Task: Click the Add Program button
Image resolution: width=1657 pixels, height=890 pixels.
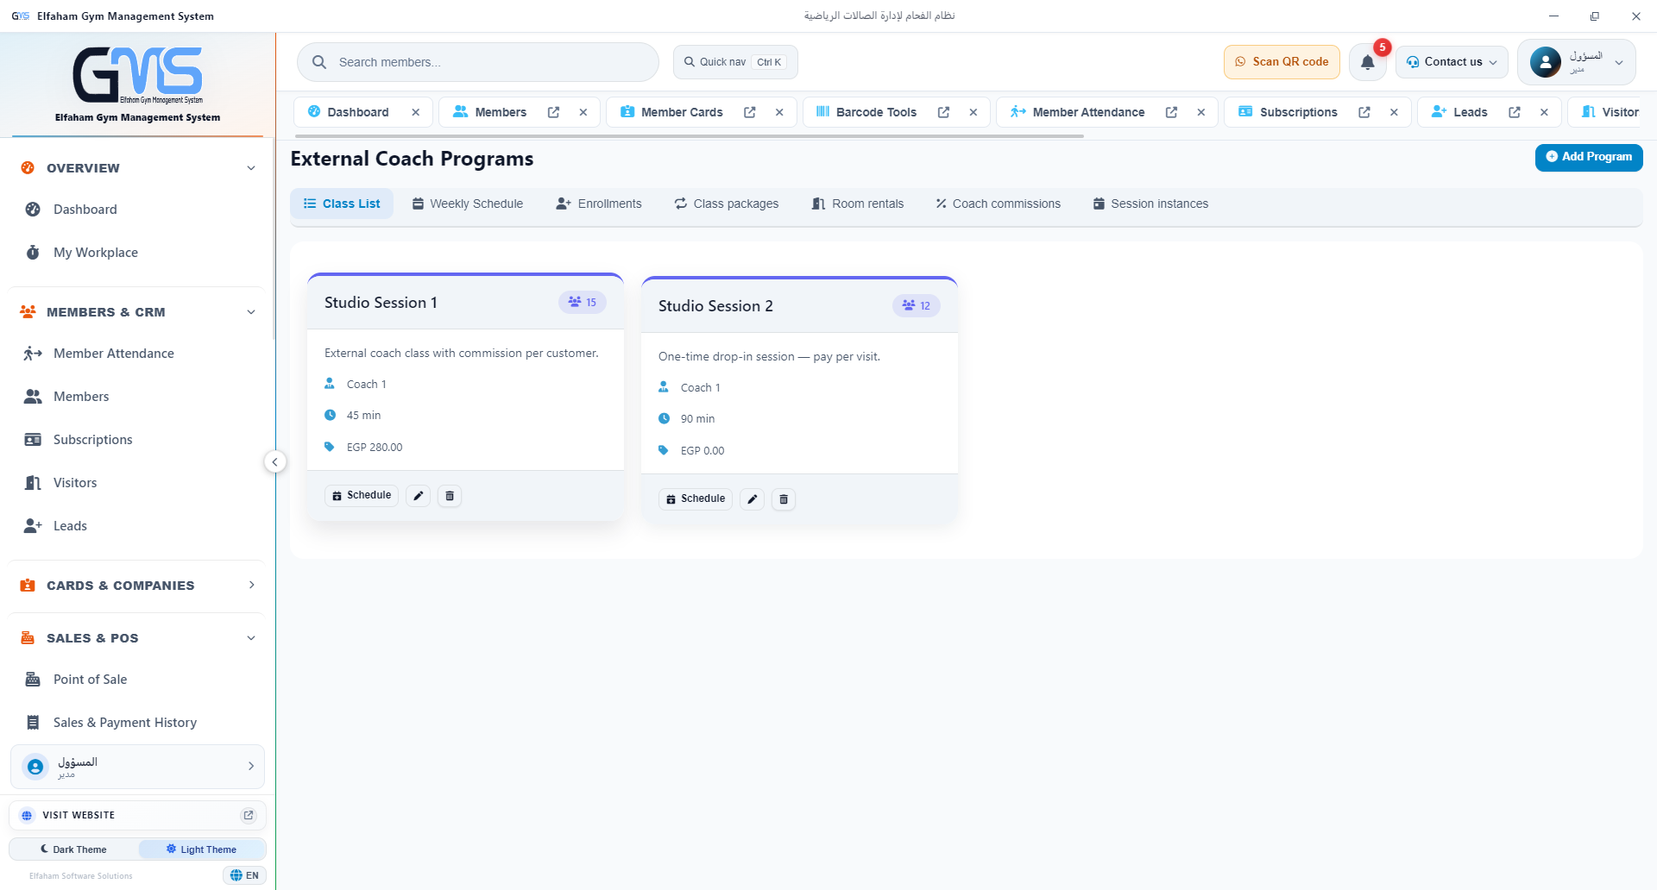Action: click(x=1589, y=157)
